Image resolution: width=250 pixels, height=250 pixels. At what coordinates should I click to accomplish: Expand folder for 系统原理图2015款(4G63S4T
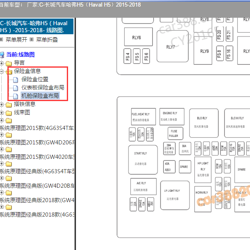(x=1, y=120)
